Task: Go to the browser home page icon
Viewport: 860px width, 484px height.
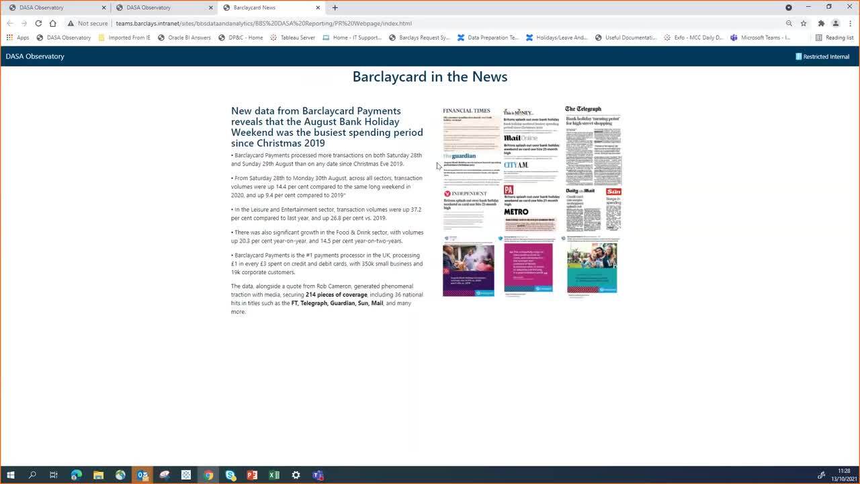Action: click(52, 23)
